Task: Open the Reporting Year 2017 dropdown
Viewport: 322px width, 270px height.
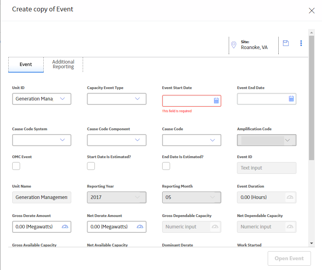Action: [x=117, y=197]
